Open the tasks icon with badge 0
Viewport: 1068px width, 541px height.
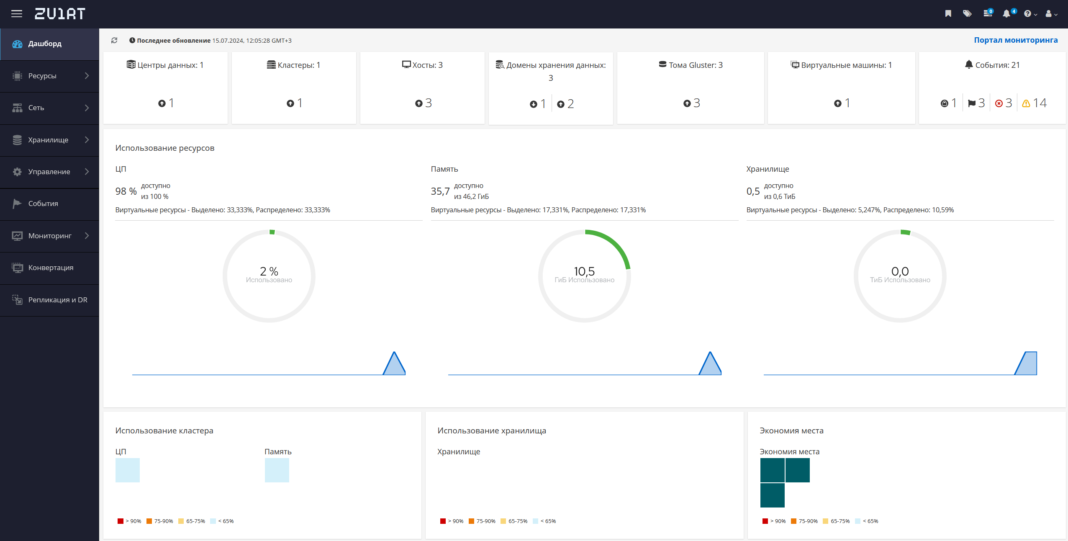(x=988, y=13)
